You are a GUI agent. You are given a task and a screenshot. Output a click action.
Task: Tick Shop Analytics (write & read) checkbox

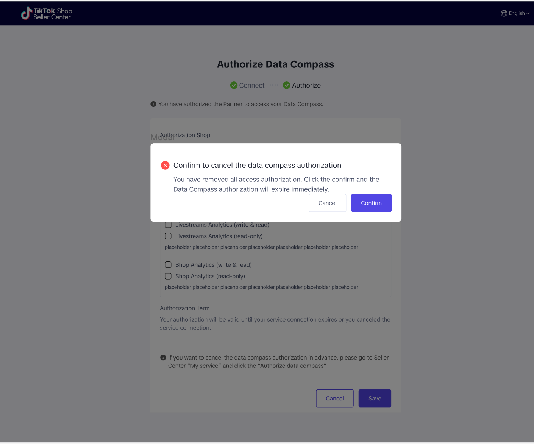coord(168,265)
